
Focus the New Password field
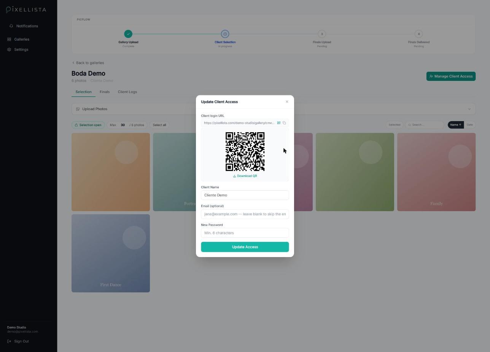(x=245, y=233)
